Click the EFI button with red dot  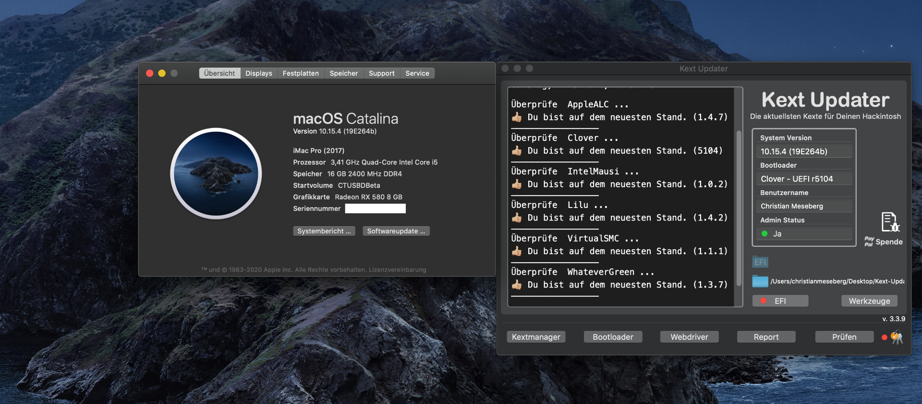[x=780, y=301]
